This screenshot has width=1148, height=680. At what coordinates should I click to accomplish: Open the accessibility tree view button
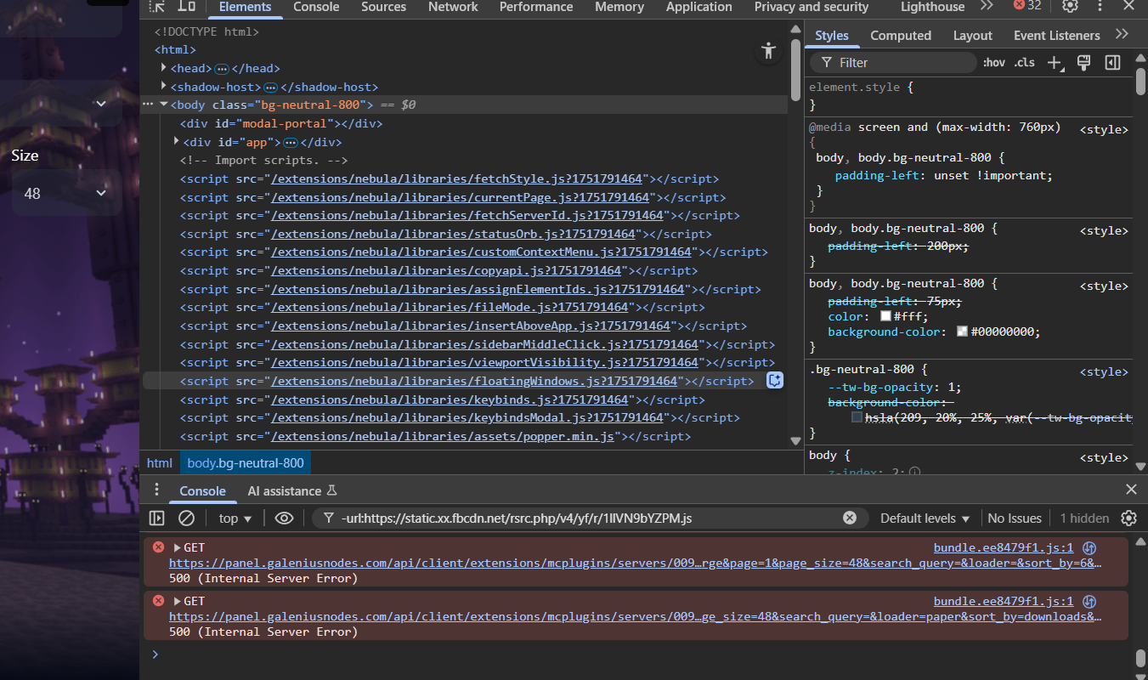click(x=769, y=50)
